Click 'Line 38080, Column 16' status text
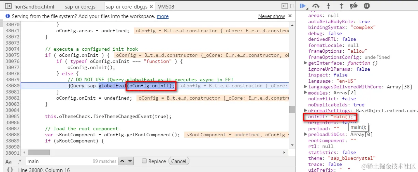The width and height of the screenshot is (418, 172). coord(44,170)
